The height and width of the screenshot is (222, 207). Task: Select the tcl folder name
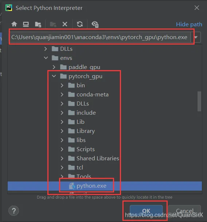[x=80, y=168]
